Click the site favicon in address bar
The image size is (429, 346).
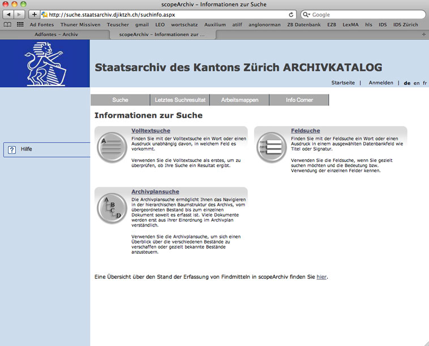click(x=44, y=15)
